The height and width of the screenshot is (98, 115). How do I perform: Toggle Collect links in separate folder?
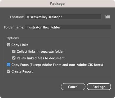coord(14,51)
